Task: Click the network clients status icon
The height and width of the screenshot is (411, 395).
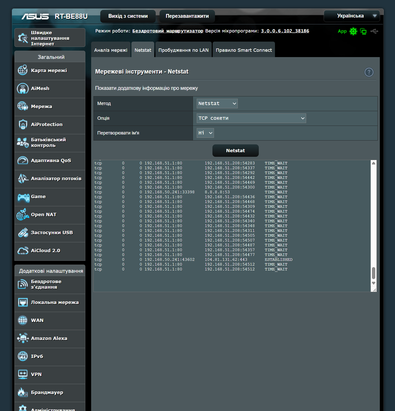Action: coord(363,31)
